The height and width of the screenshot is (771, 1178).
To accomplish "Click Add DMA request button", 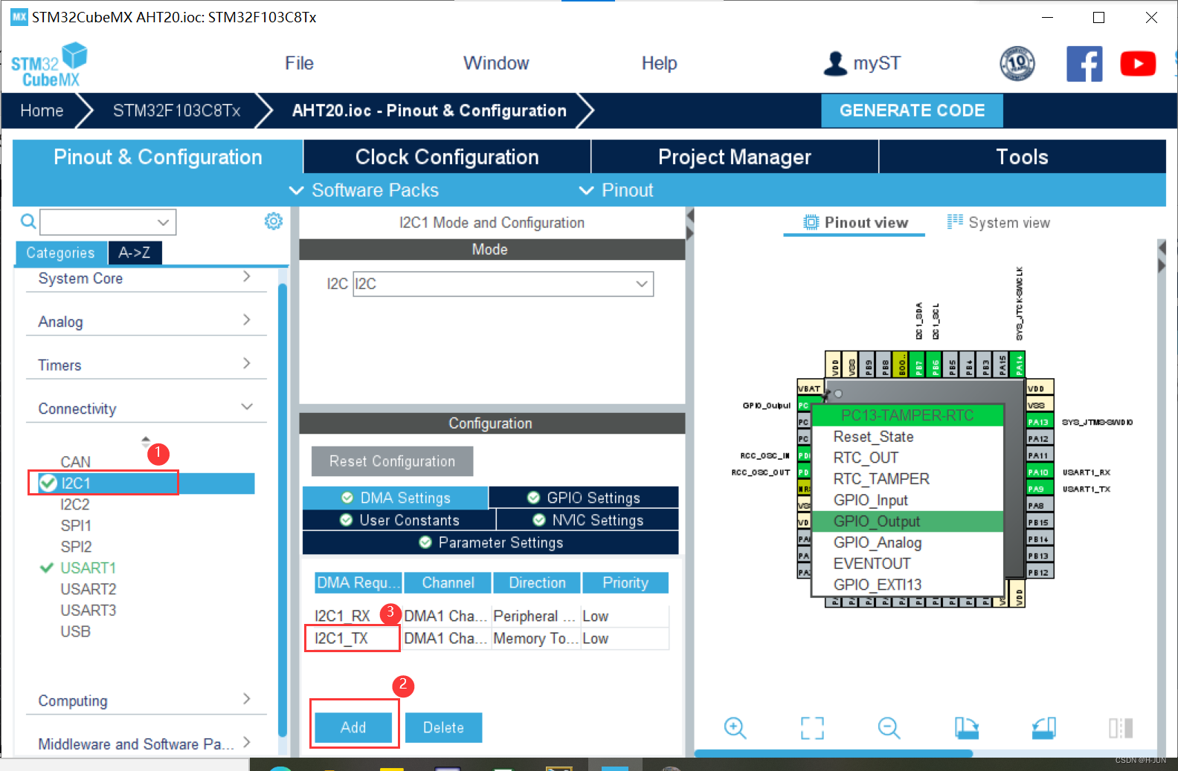I will (353, 727).
